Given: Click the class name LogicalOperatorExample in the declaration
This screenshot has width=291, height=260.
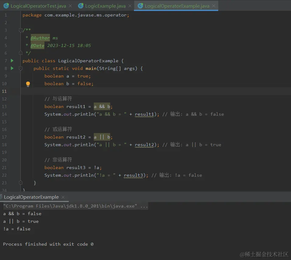Looking at the screenshot, I should tap(88, 61).
